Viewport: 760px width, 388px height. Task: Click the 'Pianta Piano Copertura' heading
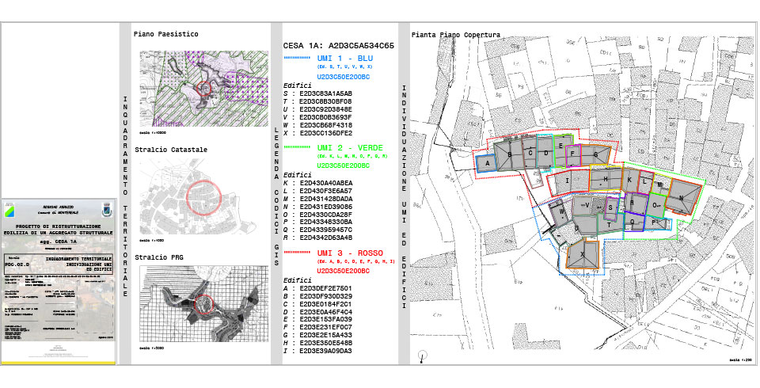456,35
